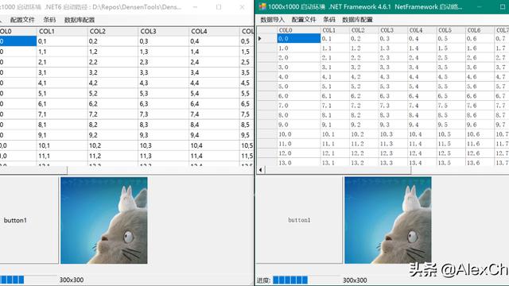Viewport: 509px width, 286px height.
Task: Select cell 7.6 in right window grid
Action: pyautogui.click(x=480, y=106)
